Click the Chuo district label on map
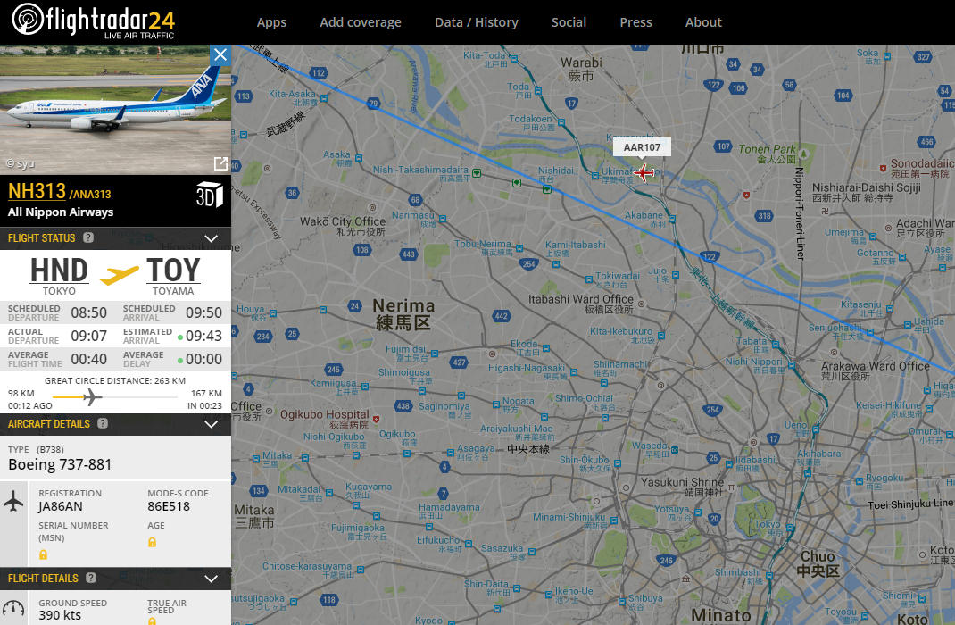This screenshot has width=955, height=625. click(818, 563)
